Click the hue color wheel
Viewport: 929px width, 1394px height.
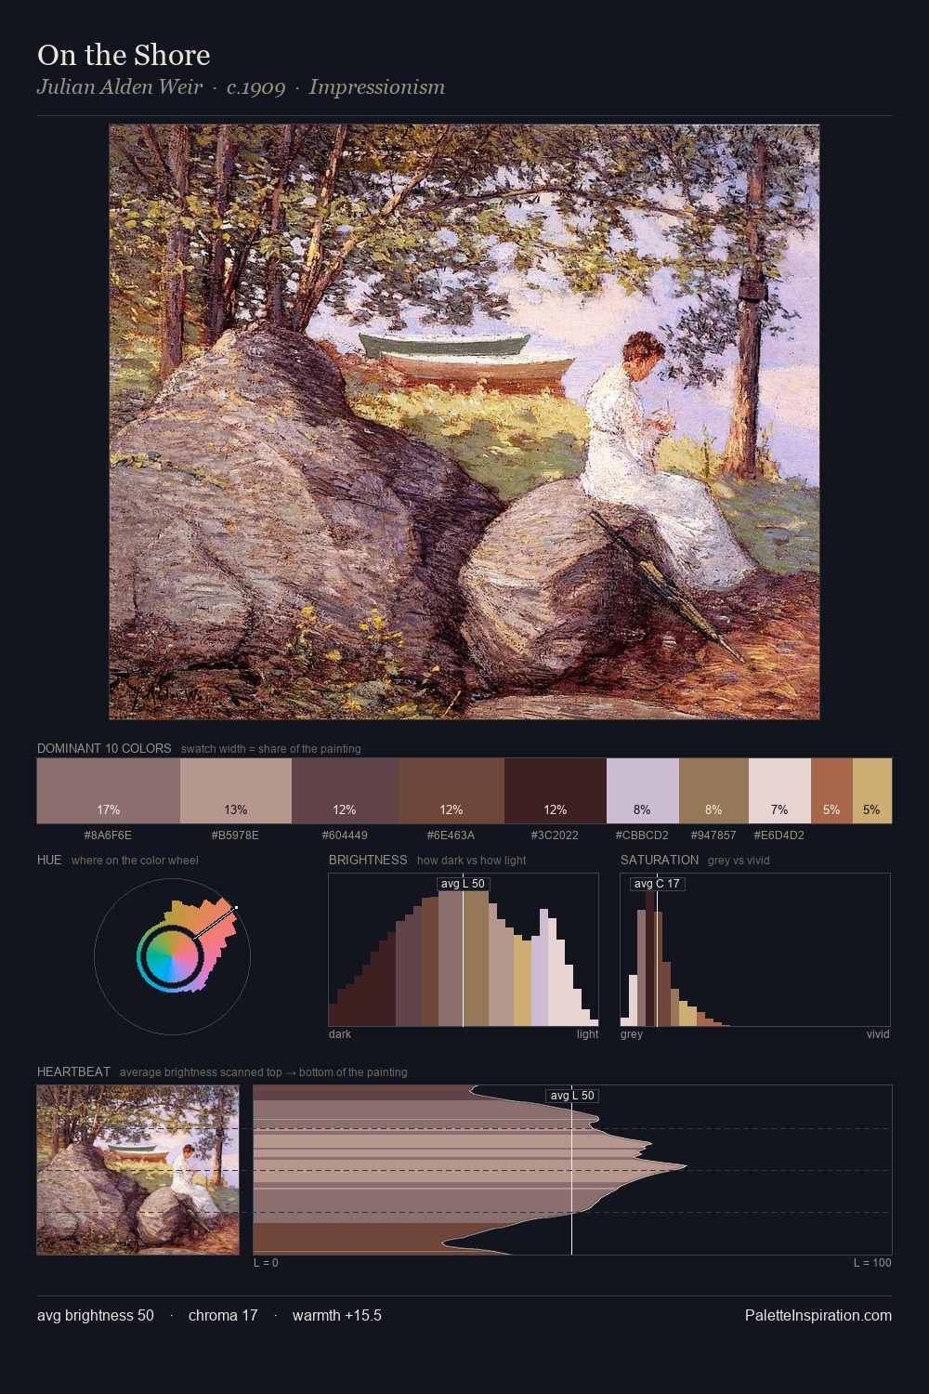172,955
